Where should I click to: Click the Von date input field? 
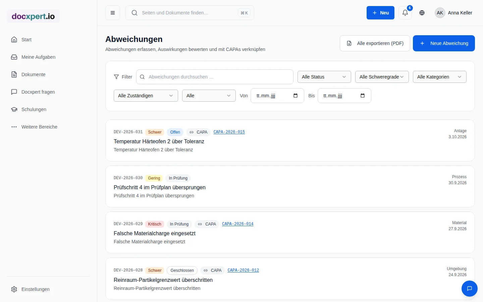pyautogui.click(x=277, y=96)
